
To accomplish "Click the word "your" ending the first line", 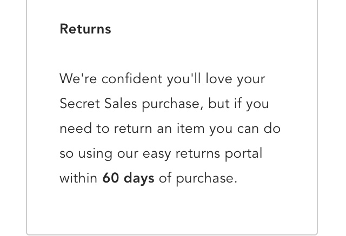I will (x=251, y=79).
